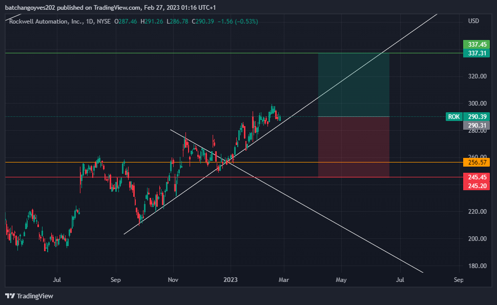This screenshot has width=497, height=305.
Task: Click the TradingView wordmark at bottom left
Action: (x=35, y=296)
